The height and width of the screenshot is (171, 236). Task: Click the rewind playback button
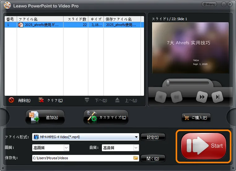click(177, 97)
